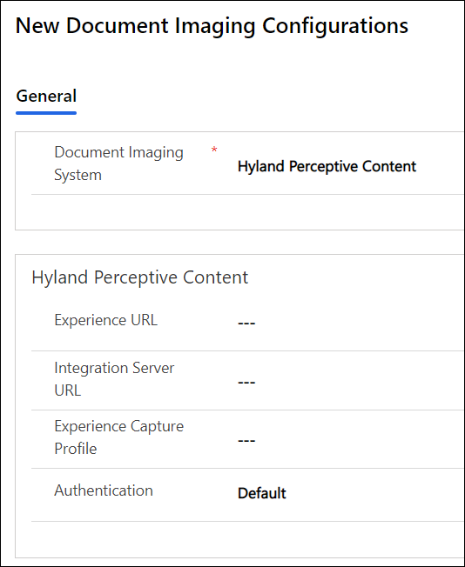Click the New Document Imaging Configurations title
The height and width of the screenshot is (567, 465).
[212, 26]
